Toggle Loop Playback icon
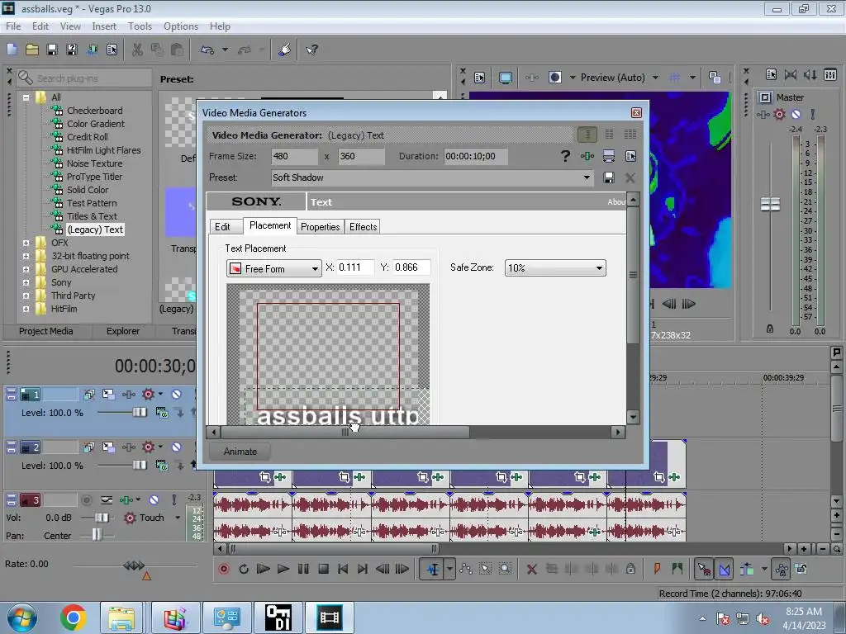 tap(244, 570)
